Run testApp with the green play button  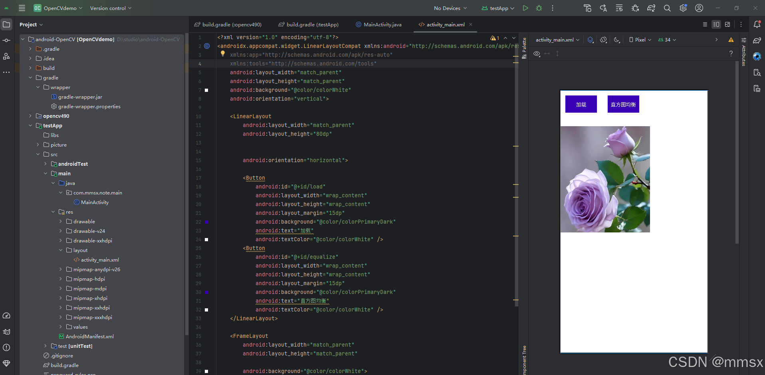(x=525, y=8)
